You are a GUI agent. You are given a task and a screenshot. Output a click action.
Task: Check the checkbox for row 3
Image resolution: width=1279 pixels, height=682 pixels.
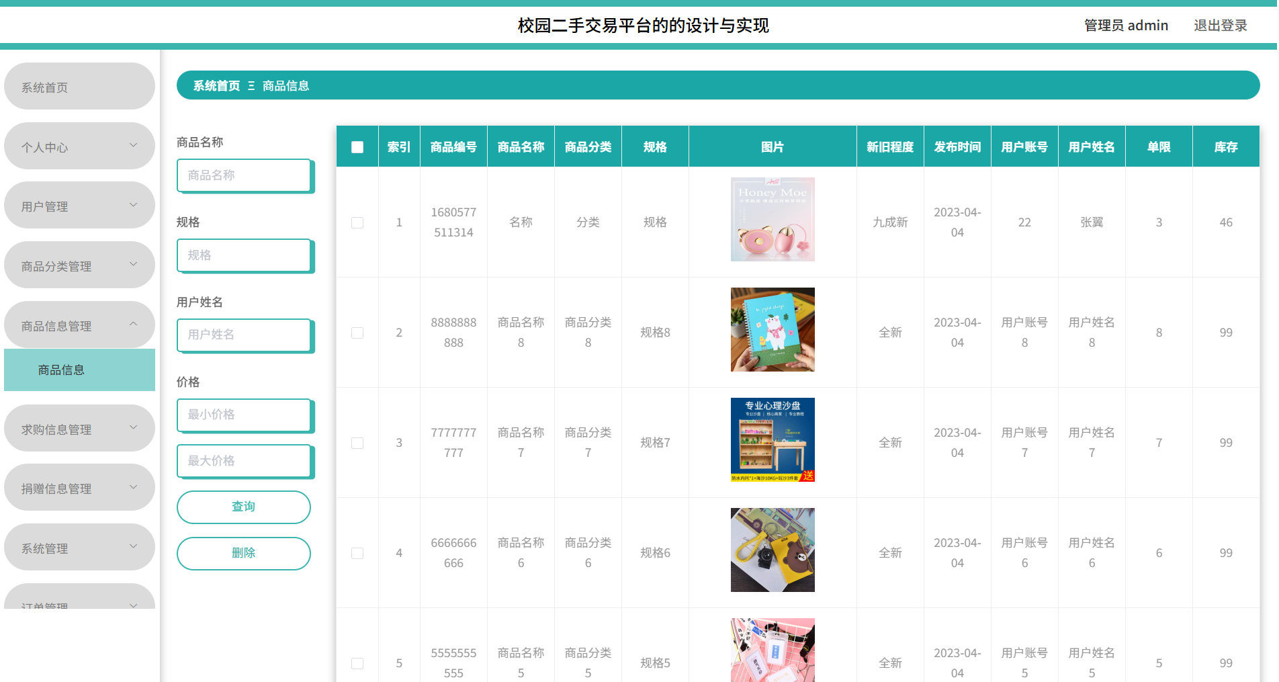(x=357, y=443)
